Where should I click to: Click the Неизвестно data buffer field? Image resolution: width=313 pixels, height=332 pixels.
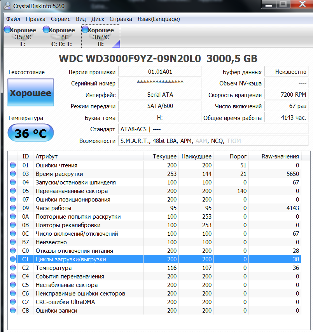point(287,72)
